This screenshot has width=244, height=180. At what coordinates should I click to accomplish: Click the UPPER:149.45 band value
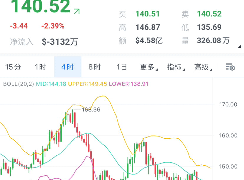click(x=88, y=84)
